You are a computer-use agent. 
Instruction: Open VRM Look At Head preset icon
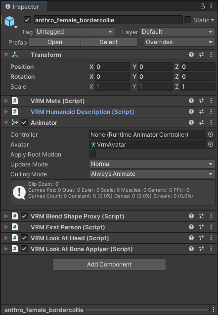[201, 238]
